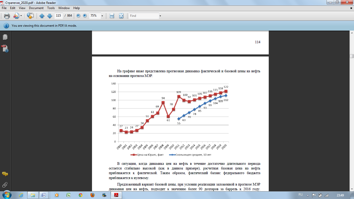Open the network computers taskbar icon

pyautogui.click(x=104, y=195)
